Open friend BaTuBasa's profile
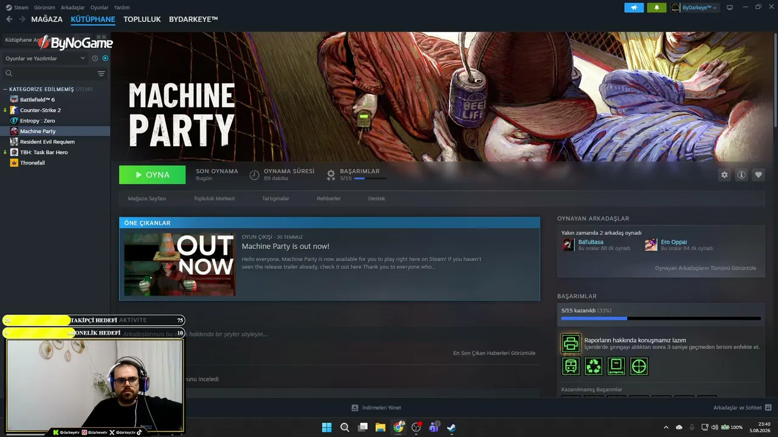This screenshot has height=437, width=778. point(591,242)
